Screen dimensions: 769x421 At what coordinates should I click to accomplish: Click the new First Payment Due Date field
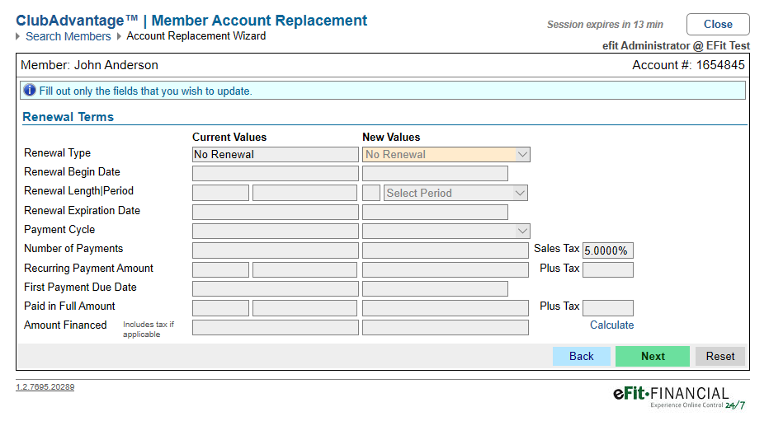pyautogui.click(x=435, y=289)
